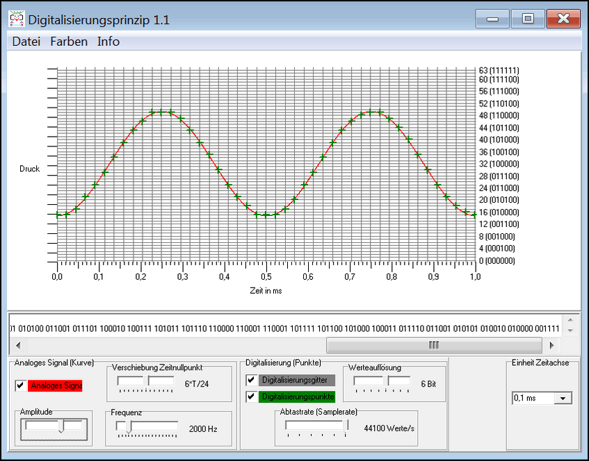Click the 0 (000000) axis label
Image resolution: width=589 pixels, height=461 pixels.
pos(497,260)
